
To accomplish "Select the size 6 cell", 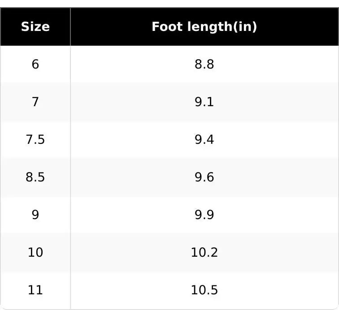I will (x=35, y=64).
